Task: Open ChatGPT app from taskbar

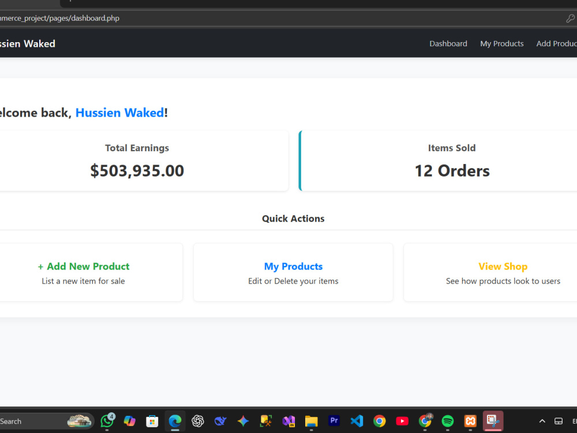Action: [197, 420]
